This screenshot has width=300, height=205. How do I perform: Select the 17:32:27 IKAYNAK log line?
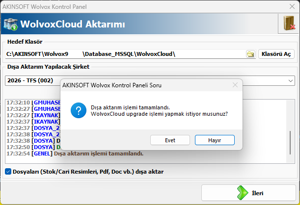(33, 115)
